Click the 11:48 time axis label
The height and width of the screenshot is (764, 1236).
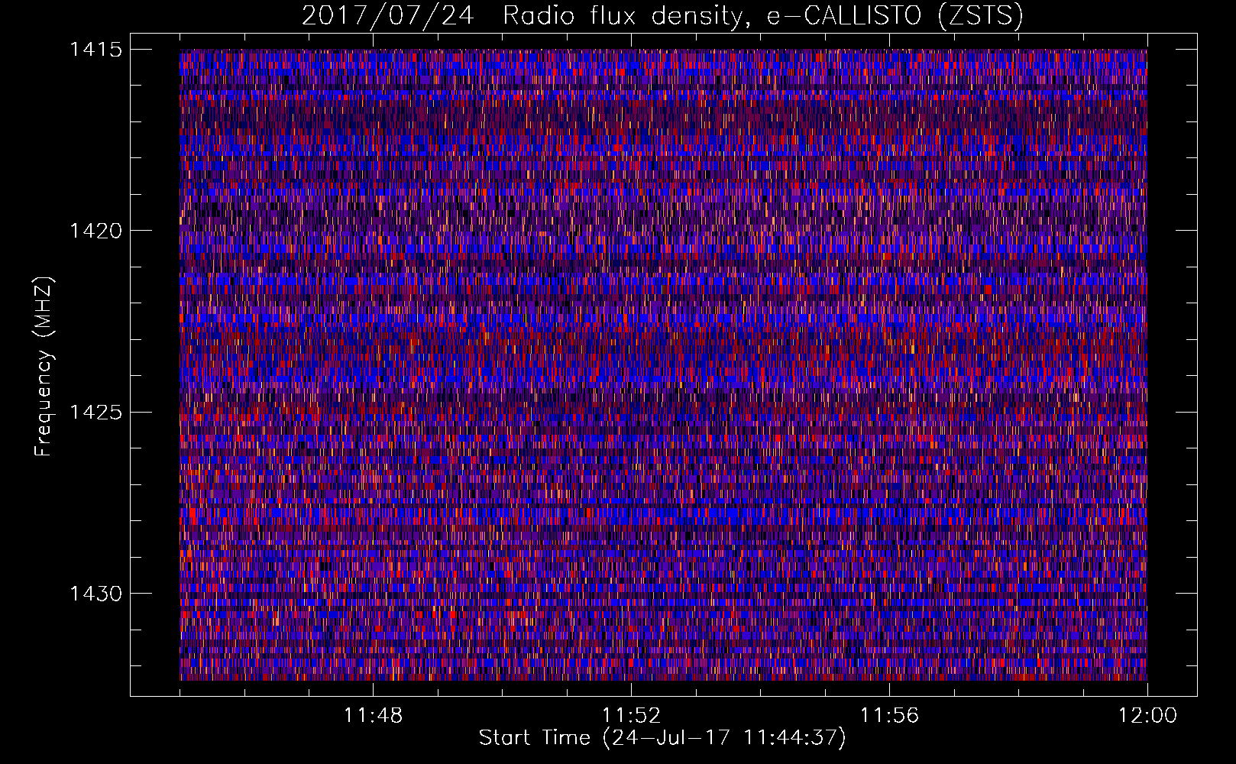[x=373, y=716]
